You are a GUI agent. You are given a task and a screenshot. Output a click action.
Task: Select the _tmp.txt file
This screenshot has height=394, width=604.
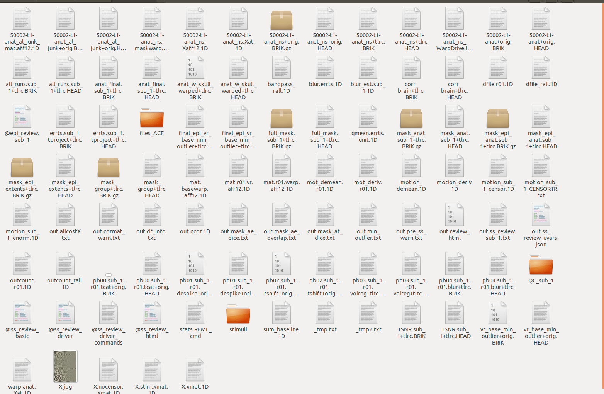(x=325, y=312)
